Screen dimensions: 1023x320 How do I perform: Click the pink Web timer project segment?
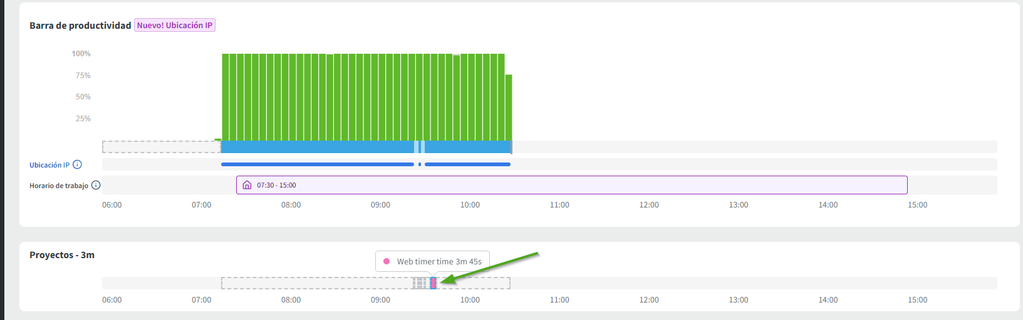tap(433, 283)
